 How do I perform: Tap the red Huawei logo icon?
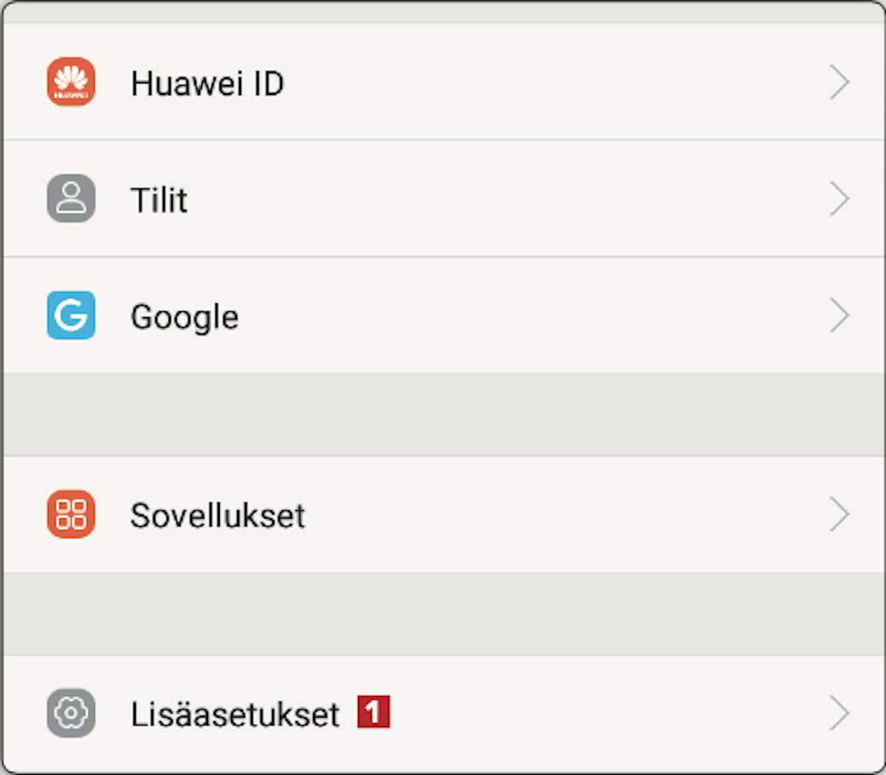coord(71,82)
